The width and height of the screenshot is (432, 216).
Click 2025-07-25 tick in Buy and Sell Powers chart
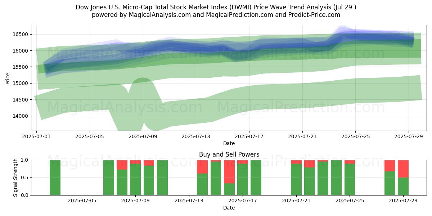(350, 201)
